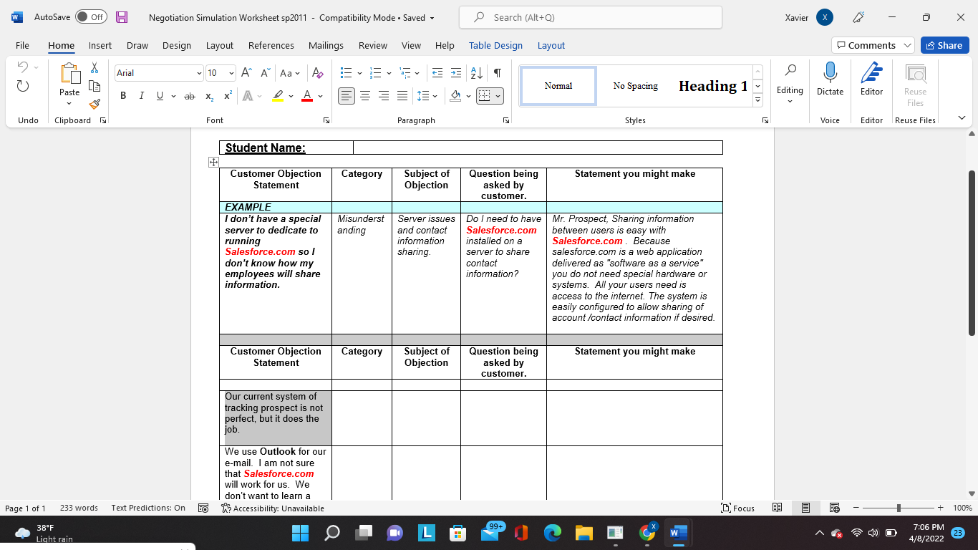Click the Editor icon in the ribbon
978x550 pixels.
pyautogui.click(x=871, y=81)
